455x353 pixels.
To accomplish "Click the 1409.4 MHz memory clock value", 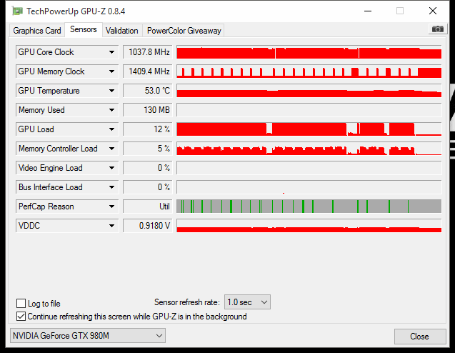I will (x=148, y=71).
